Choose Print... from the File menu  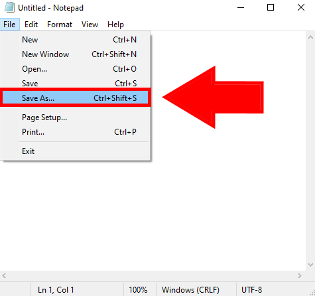pyautogui.click(x=75, y=132)
